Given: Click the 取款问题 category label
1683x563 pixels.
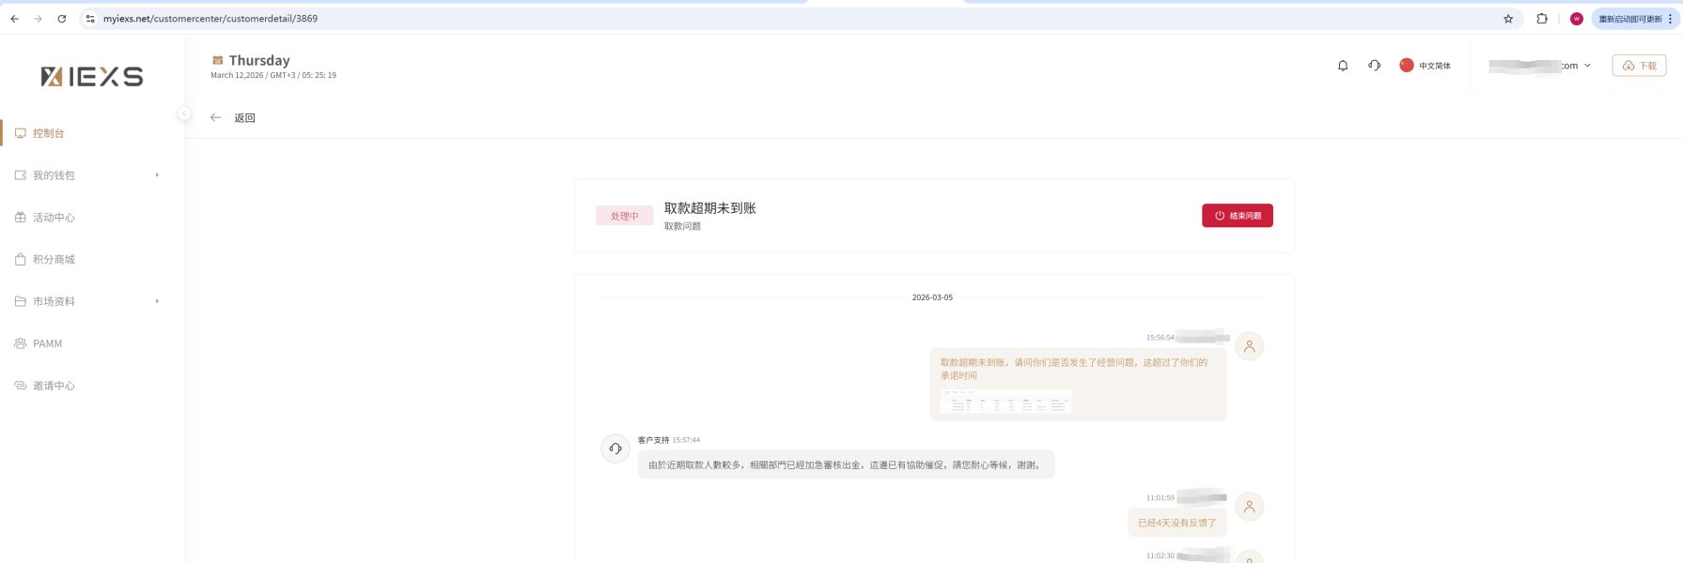Looking at the screenshot, I should click(x=683, y=226).
